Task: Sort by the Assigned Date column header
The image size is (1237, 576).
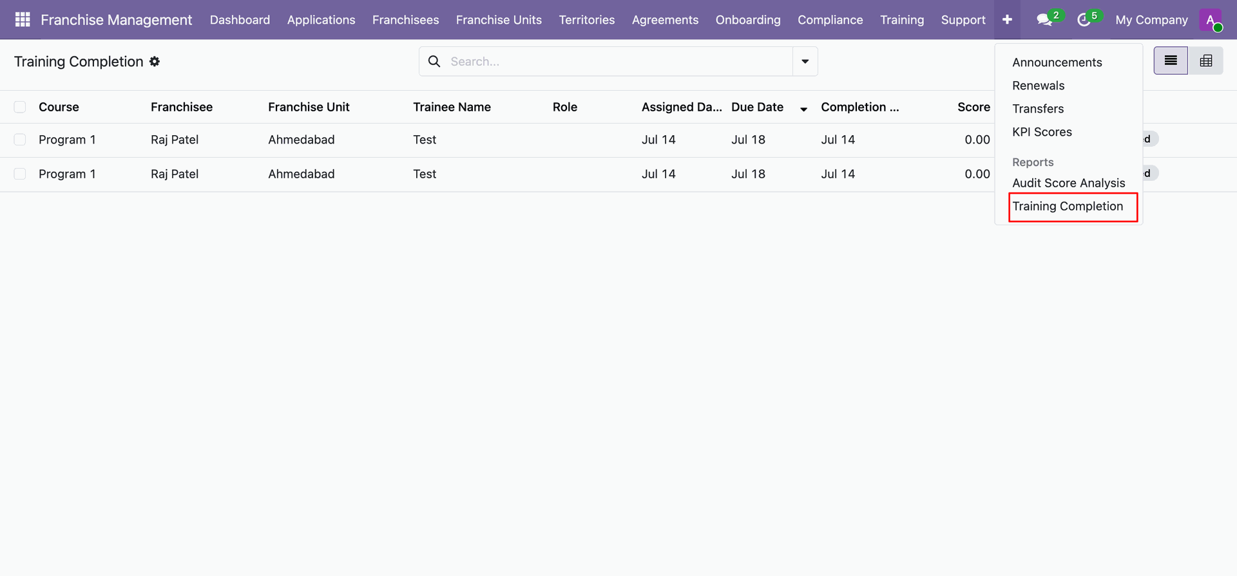Action: click(x=682, y=107)
